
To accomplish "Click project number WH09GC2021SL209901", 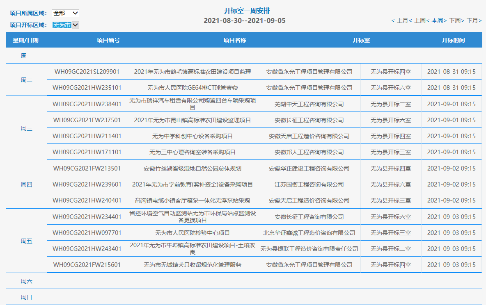I will click(87, 72).
